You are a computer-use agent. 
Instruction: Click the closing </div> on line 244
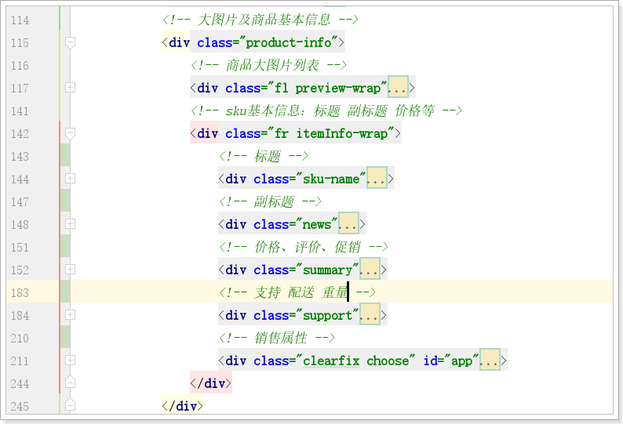[x=210, y=382]
